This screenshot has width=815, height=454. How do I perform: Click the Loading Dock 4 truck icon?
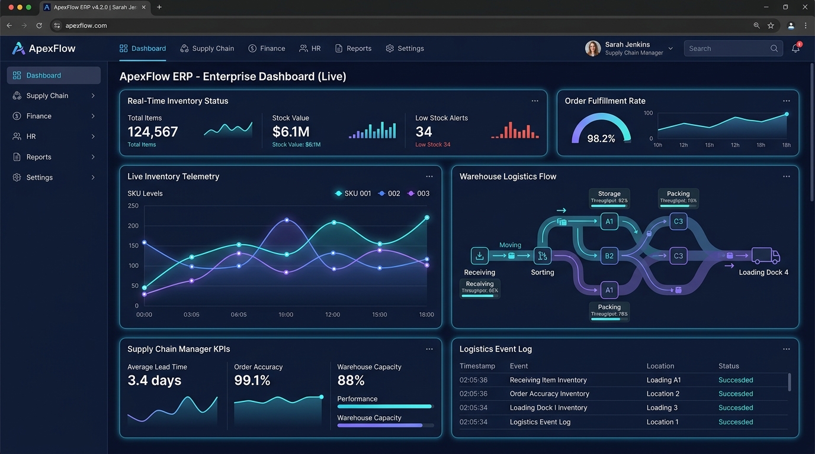point(765,255)
